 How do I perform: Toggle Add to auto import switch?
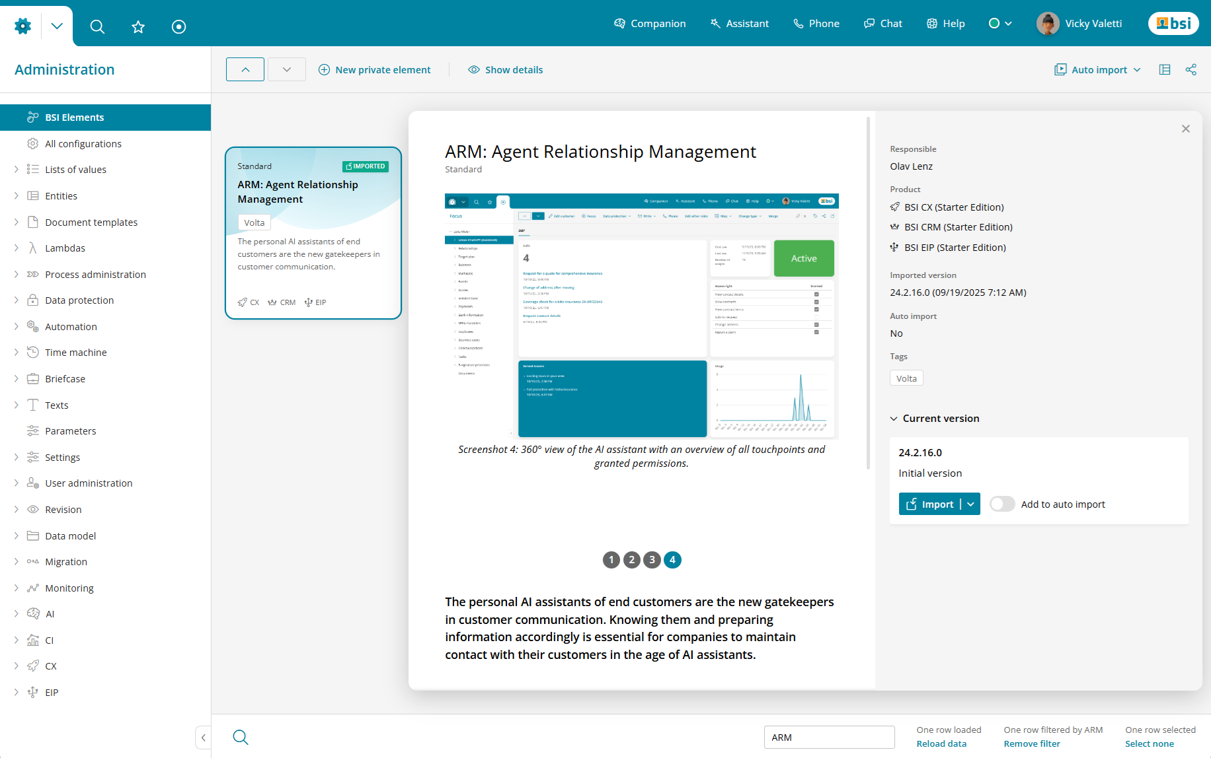1002,504
